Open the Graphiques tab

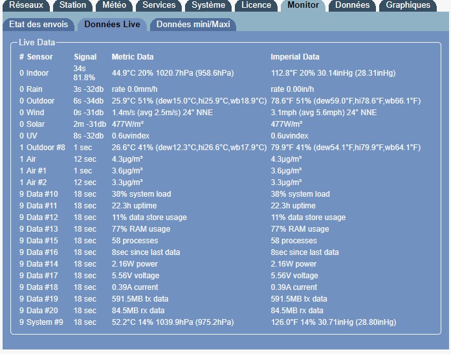(x=408, y=5)
